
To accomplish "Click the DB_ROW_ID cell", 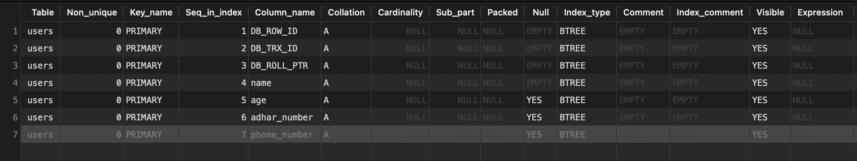I will pyautogui.click(x=285, y=31).
